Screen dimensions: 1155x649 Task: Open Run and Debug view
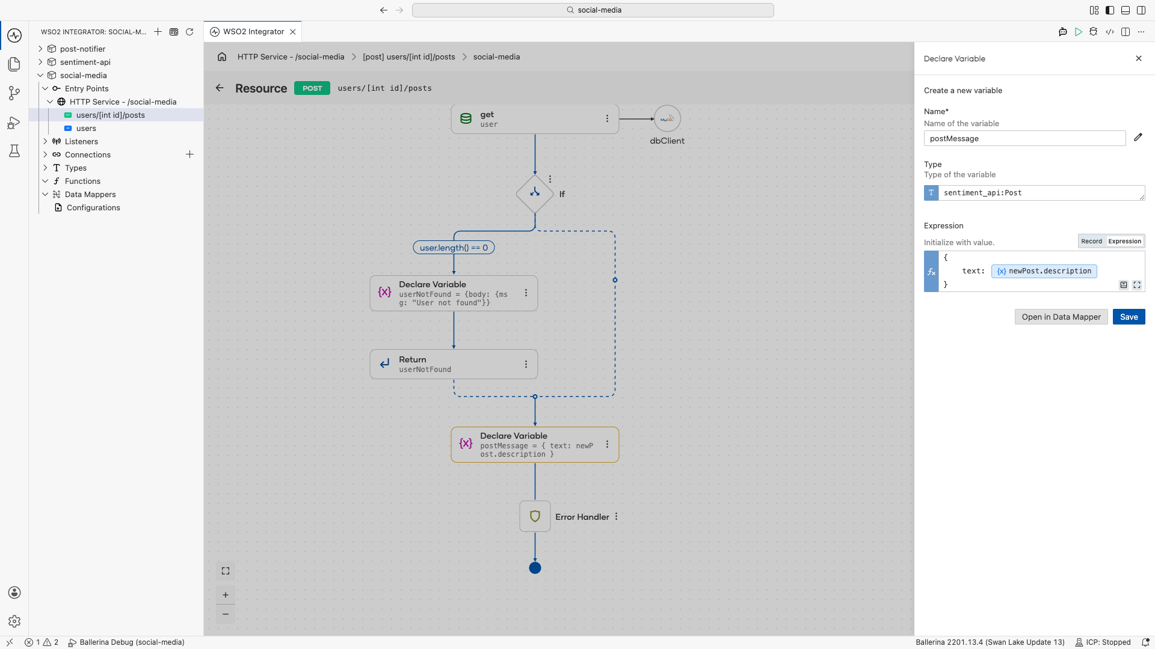tap(14, 123)
